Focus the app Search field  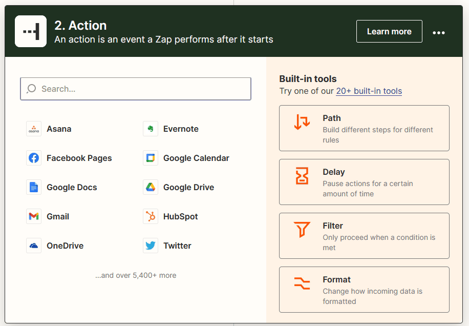136,89
